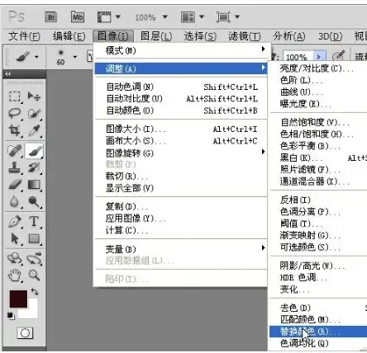Swap foreground and background colors

click(x=35, y=291)
